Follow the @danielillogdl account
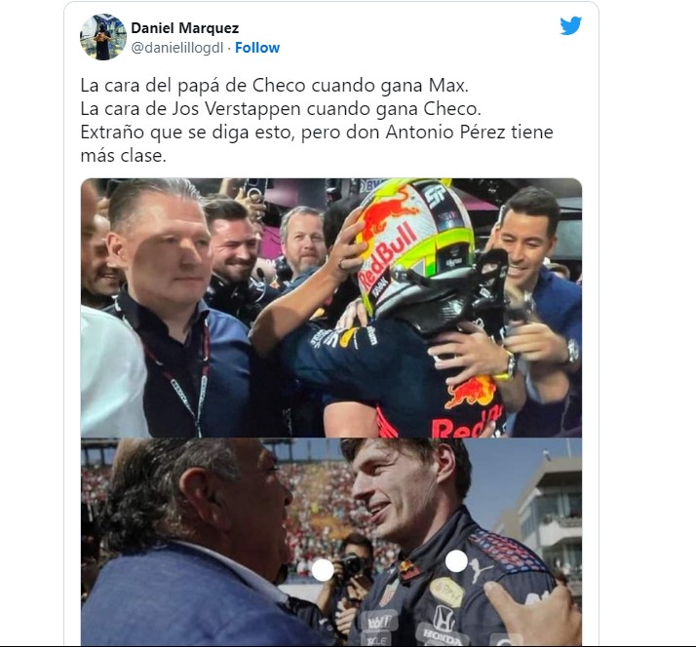The image size is (696, 647). [x=257, y=48]
